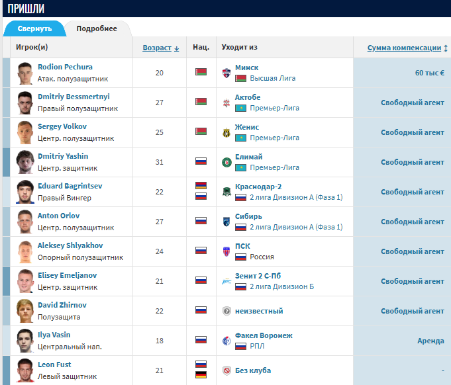The width and height of the screenshot is (451, 385).
Task: Click Атак. полузащитник position text
Action: (x=73, y=79)
